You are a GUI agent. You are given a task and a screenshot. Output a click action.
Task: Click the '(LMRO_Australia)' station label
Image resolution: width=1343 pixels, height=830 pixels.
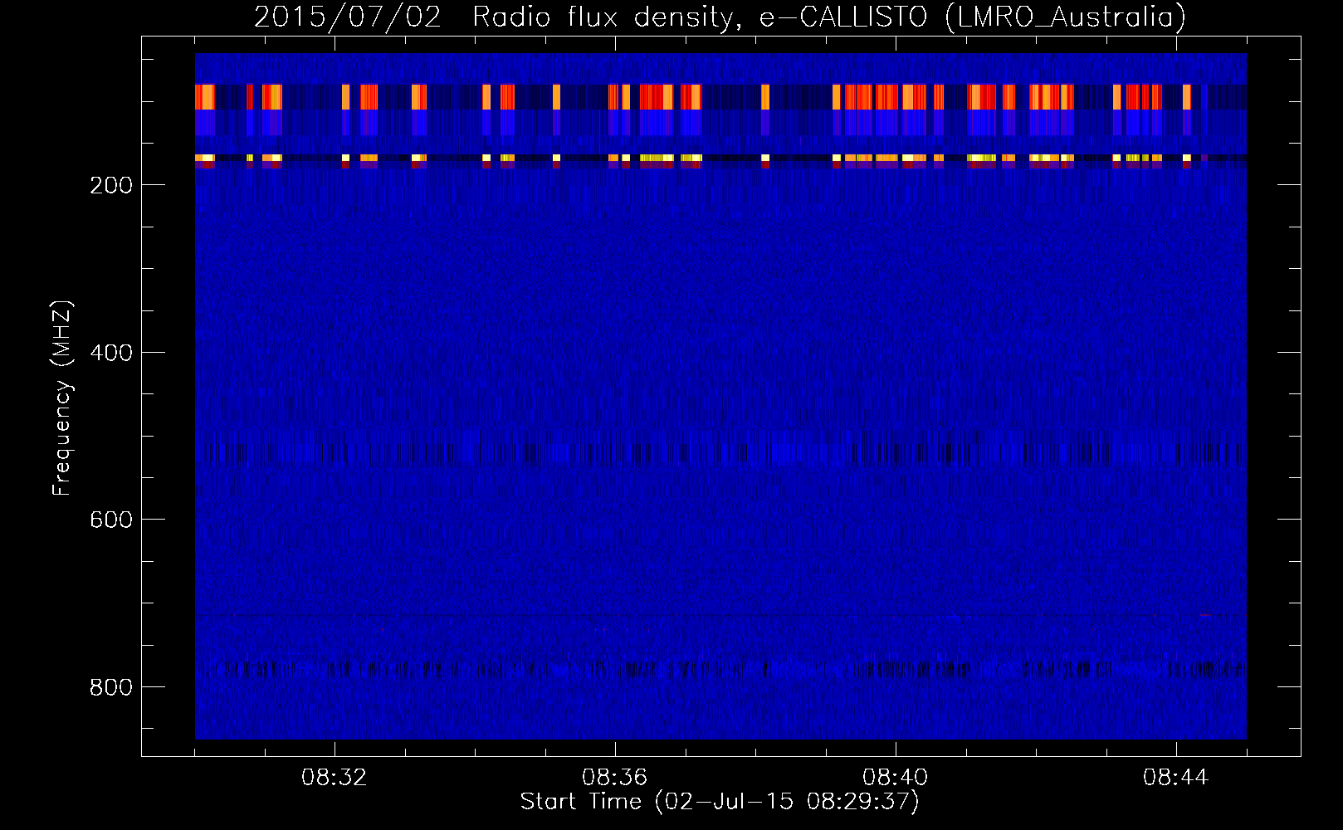click(x=1066, y=17)
